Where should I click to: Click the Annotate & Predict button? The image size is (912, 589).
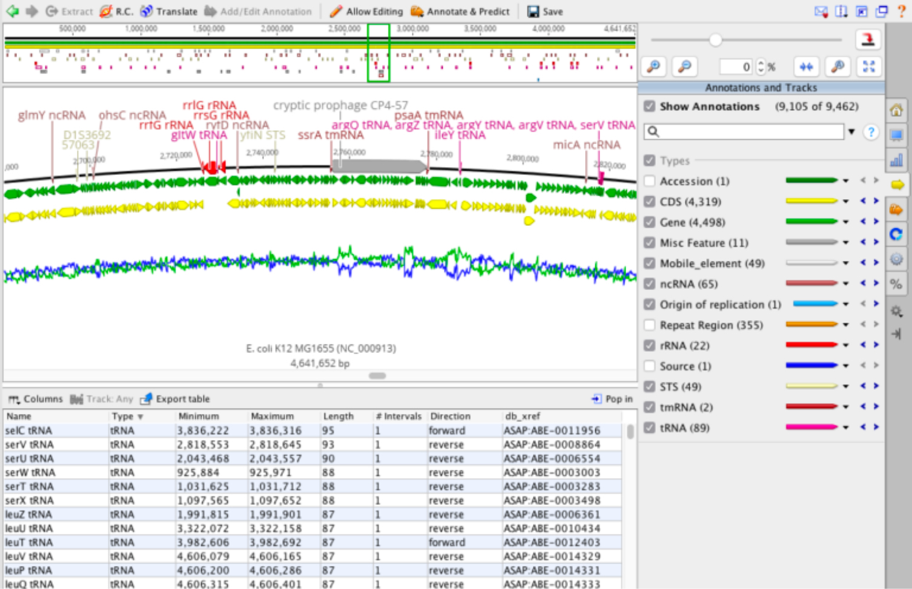[x=460, y=12]
